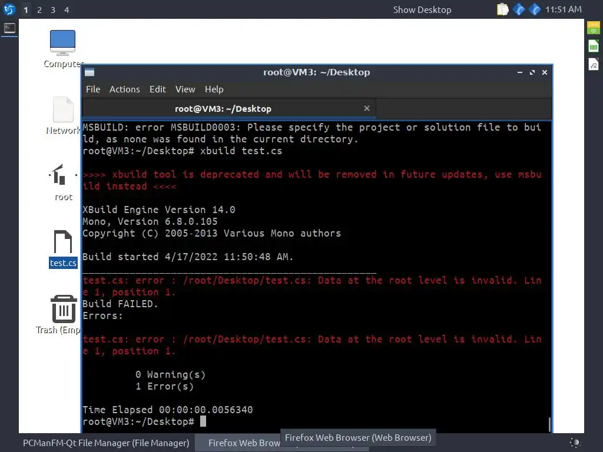
Task: Switch to workspace 1
Action: tap(26, 10)
